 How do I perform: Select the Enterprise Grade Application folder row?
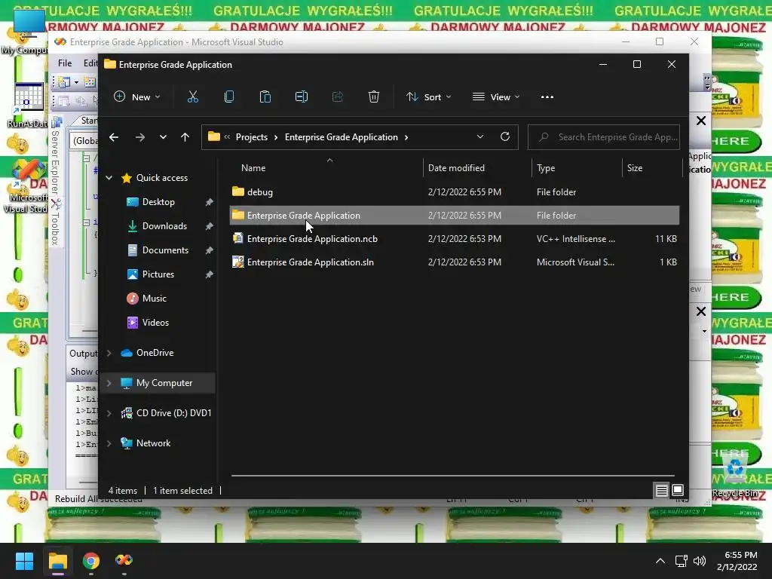pyautogui.click(x=455, y=215)
